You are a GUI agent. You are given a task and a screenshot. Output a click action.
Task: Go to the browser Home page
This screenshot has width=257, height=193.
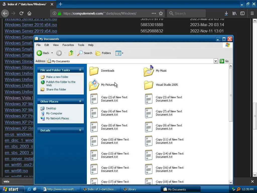tap(29, 14)
